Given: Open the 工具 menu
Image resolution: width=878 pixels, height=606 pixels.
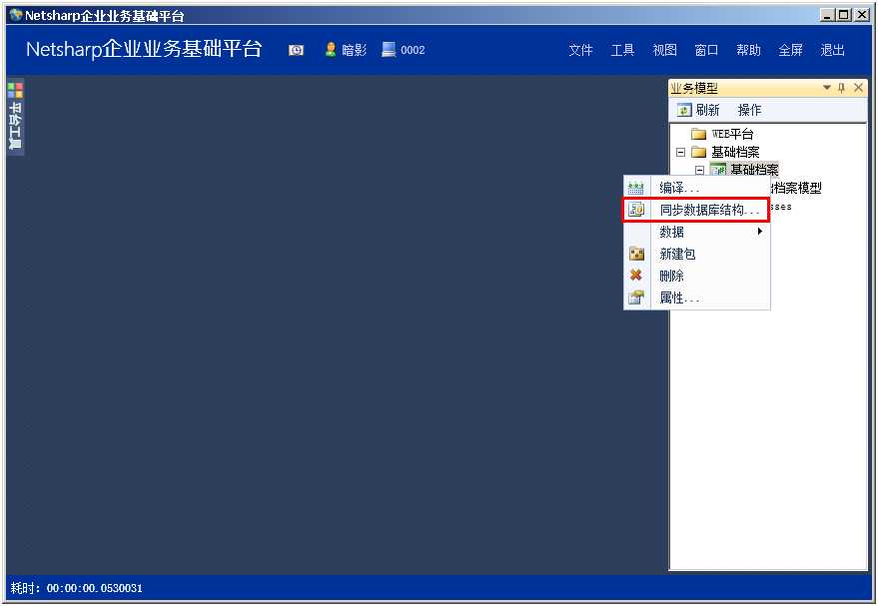Looking at the screenshot, I should tap(622, 50).
